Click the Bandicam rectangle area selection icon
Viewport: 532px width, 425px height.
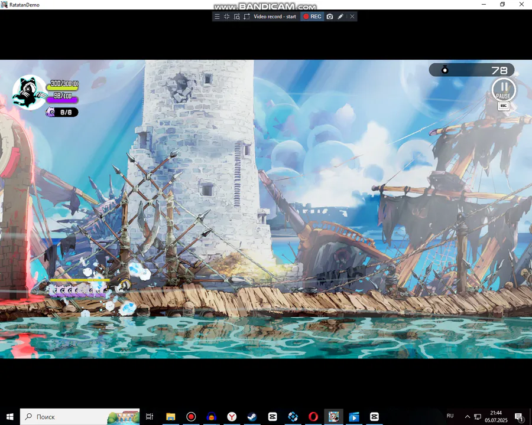pos(246,17)
